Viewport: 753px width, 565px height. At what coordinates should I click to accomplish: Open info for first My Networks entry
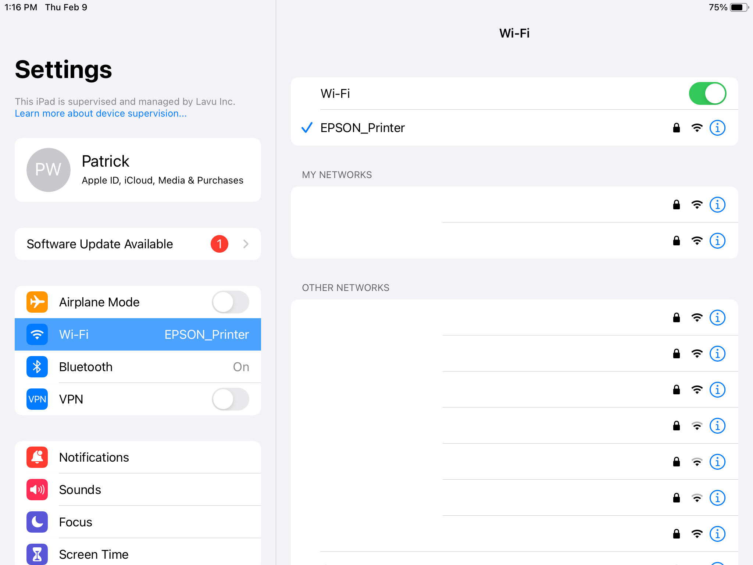tap(717, 205)
